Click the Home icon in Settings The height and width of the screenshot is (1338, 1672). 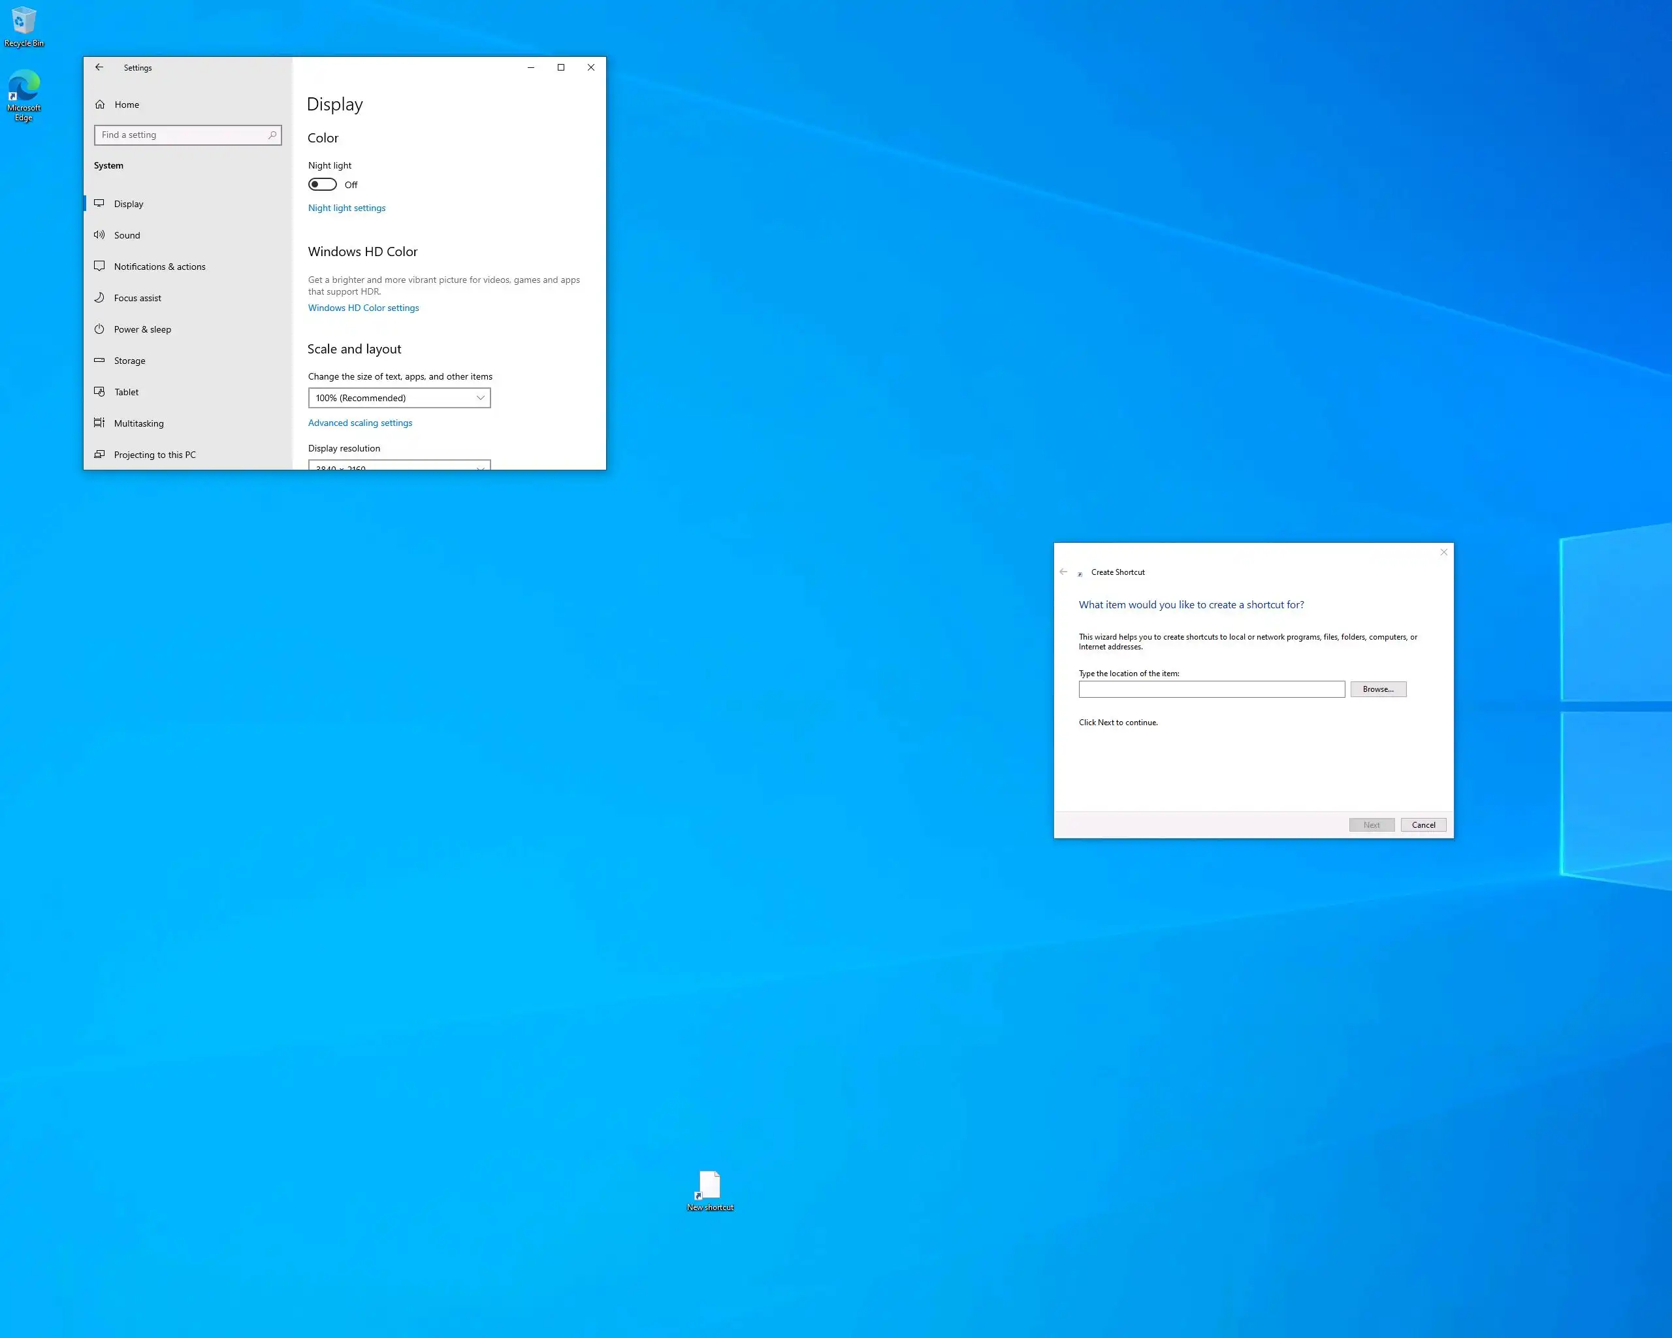pyautogui.click(x=100, y=105)
